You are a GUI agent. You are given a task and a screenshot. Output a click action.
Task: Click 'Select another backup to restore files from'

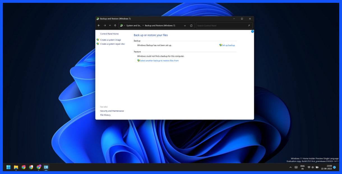(159, 61)
